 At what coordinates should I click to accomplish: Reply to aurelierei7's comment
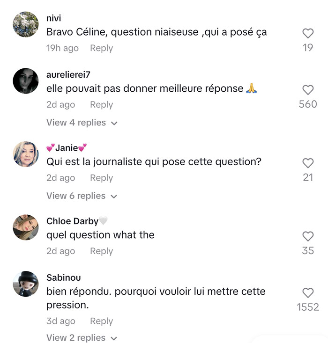tap(101, 105)
